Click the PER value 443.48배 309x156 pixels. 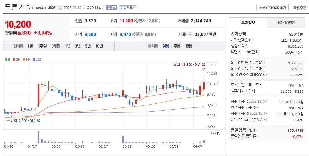[x=285, y=102]
